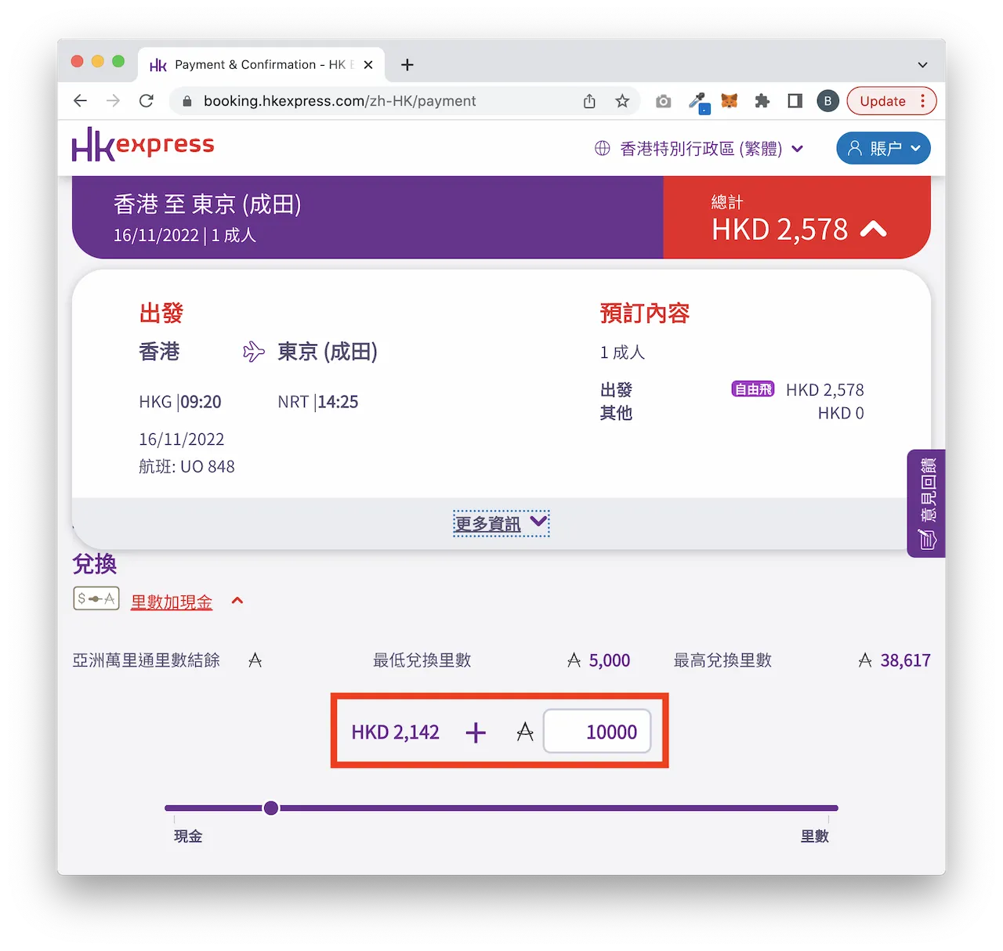Click the 亞洲萬里通里數結餘 balance label
This screenshot has width=1003, height=951.
pos(146,660)
